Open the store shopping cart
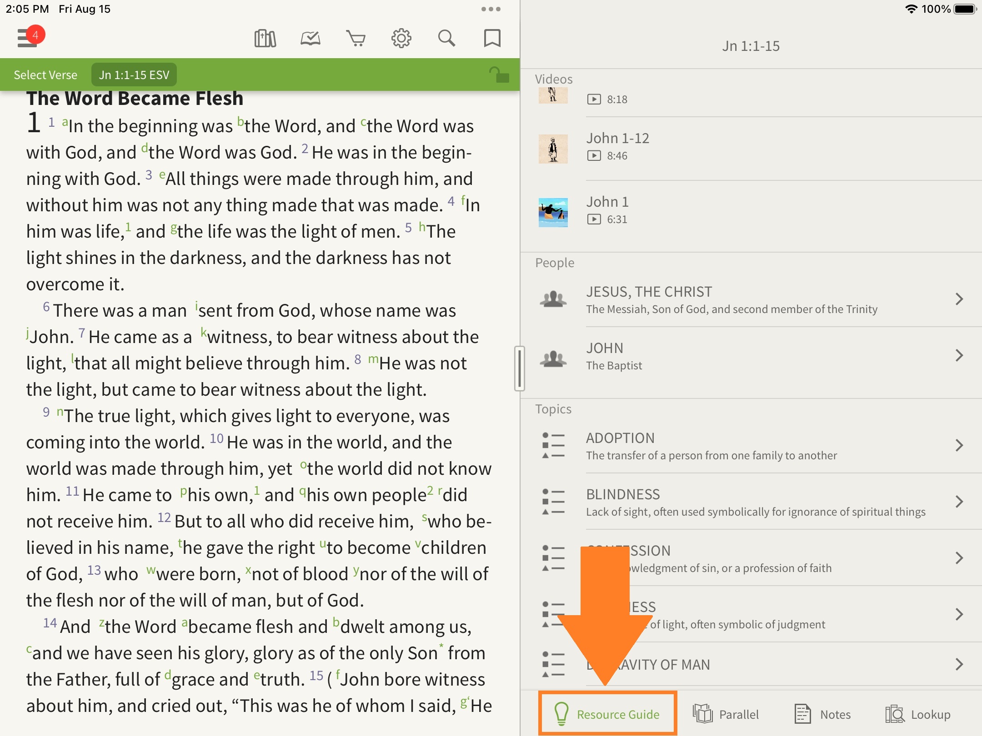The image size is (982, 736). (x=356, y=39)
